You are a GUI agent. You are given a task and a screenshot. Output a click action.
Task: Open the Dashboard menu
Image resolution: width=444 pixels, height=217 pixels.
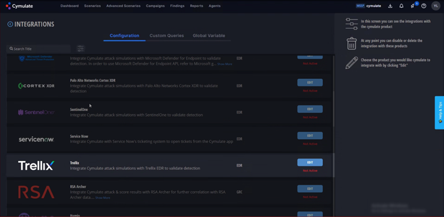pos(70,6)
